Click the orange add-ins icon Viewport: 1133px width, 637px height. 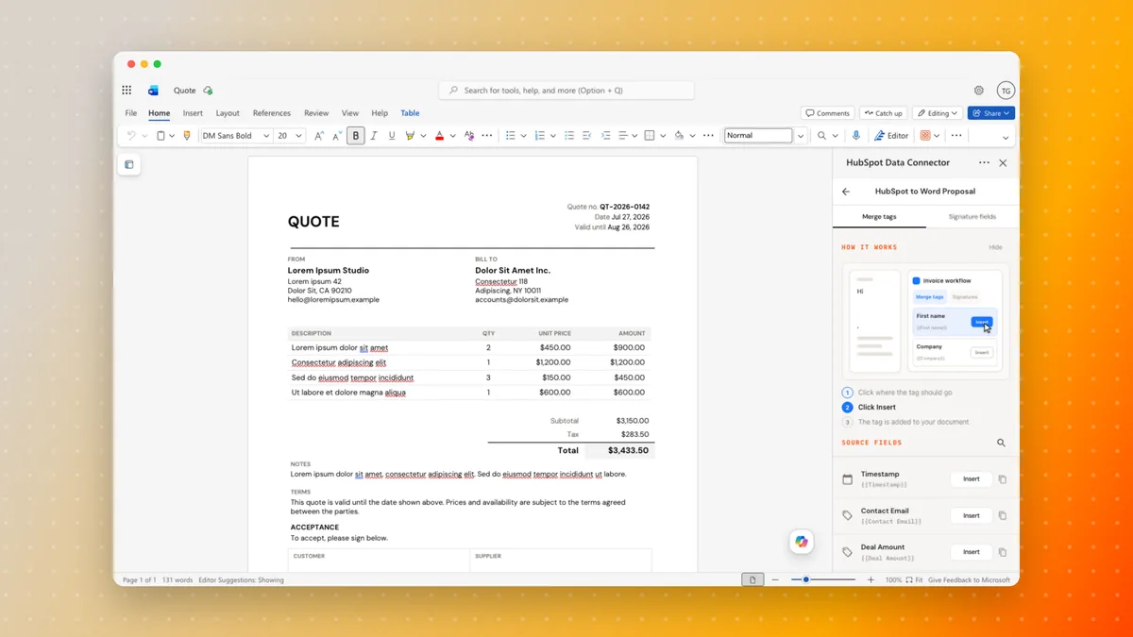[x=925, y=136]
